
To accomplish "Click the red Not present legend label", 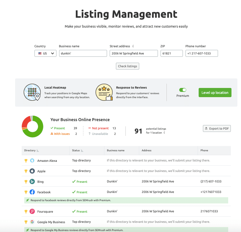I will point(100,128).
